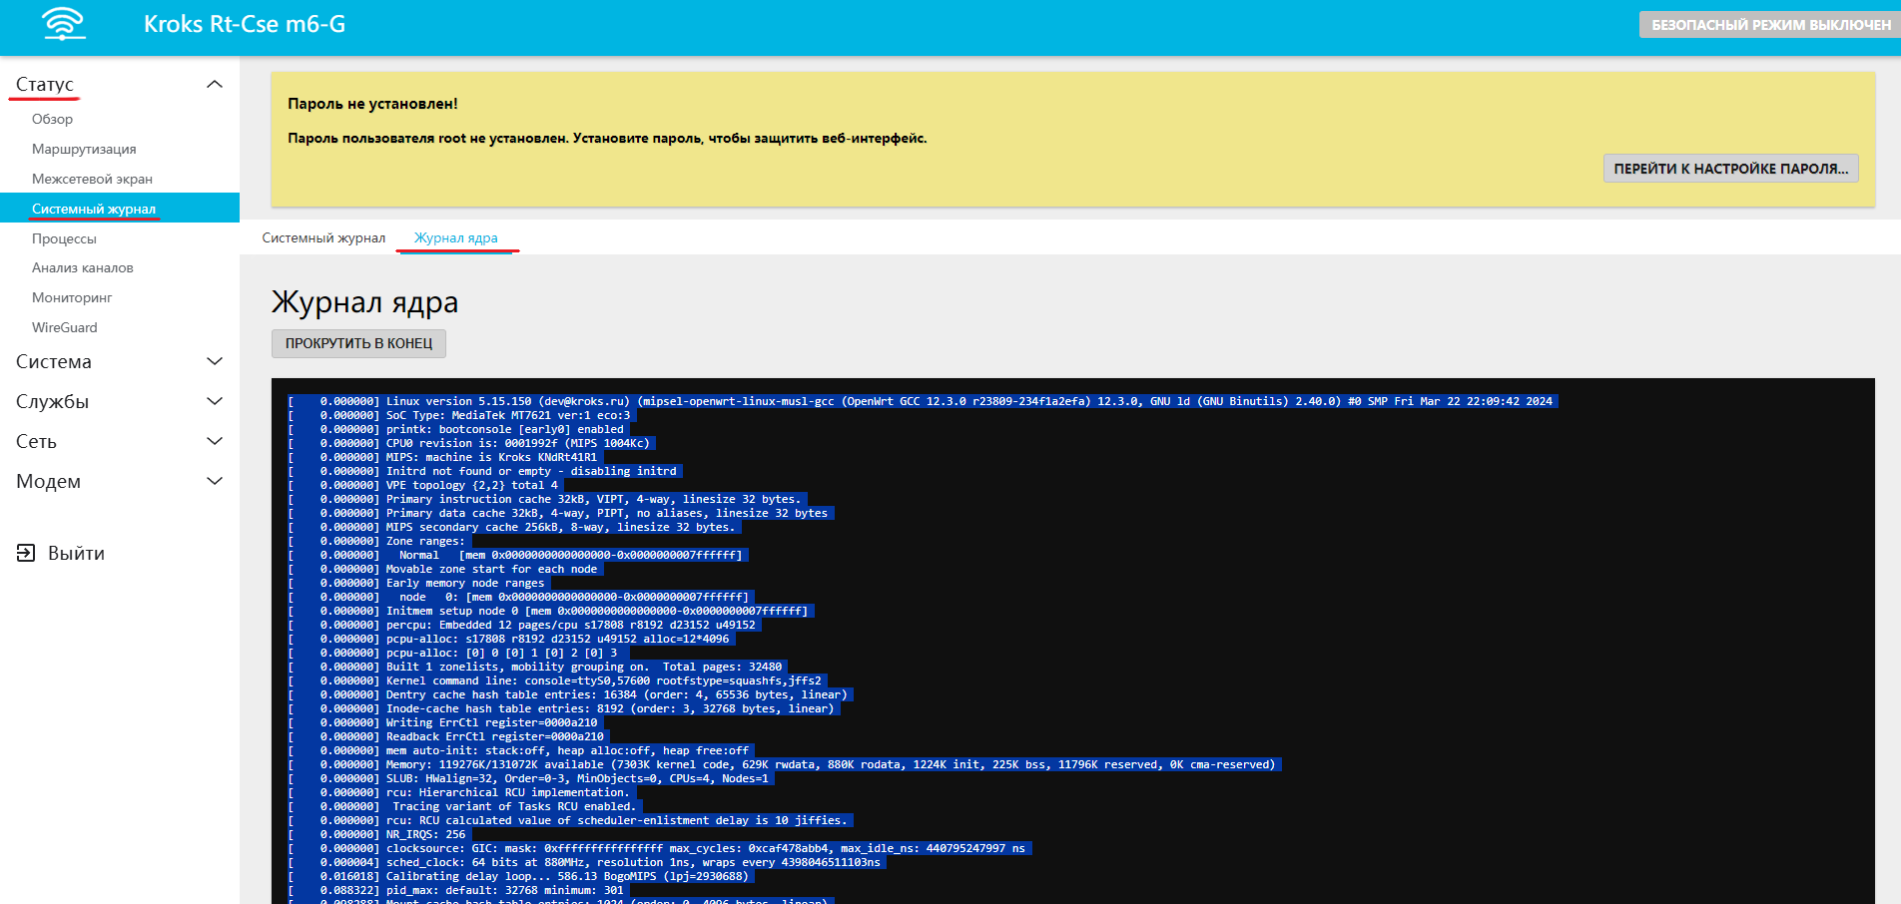Click Перейти к настройке пароля button
The height and width of the screenshot is (904, 1901).
click(1730, 169)
